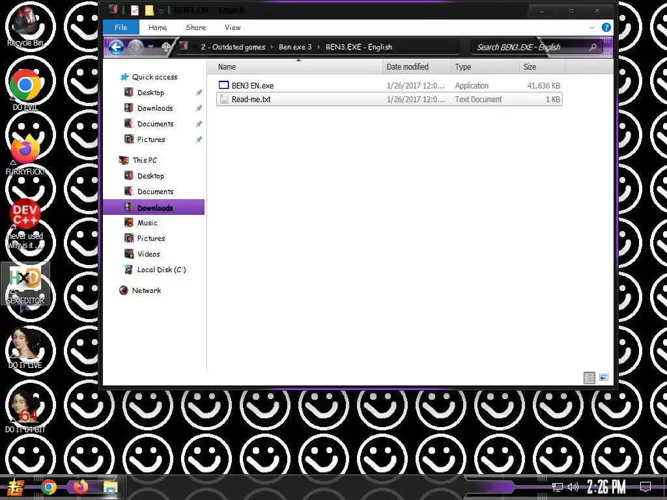Viewport: 667px width, 500px height.
Task: Open the View ribbon tab
Action: (233, 27)
